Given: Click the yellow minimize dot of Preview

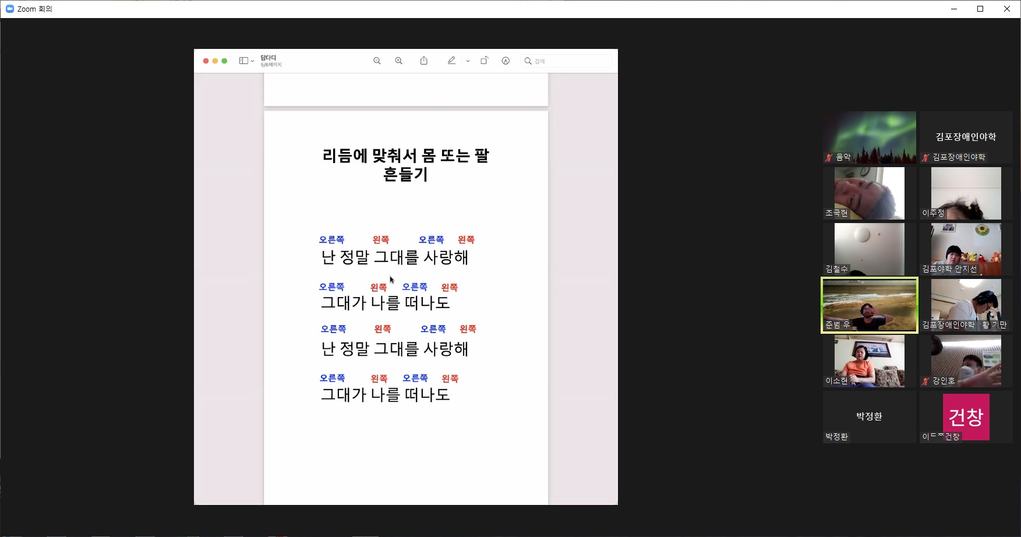Looking at the screenshot, I should (x=215, y=61).
